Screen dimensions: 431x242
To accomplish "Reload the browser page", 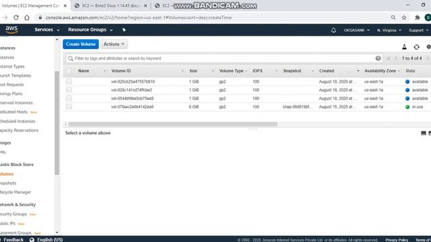I will 16,17.
